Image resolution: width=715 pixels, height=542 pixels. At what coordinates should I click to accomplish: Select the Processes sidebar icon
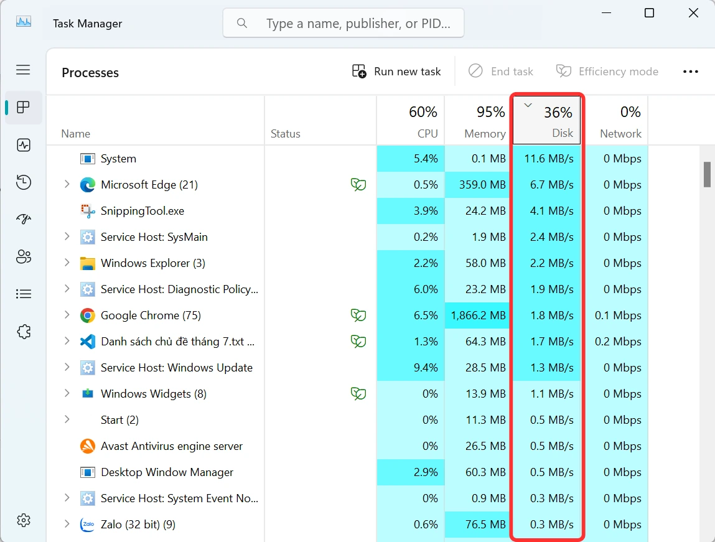click(23, 108)
